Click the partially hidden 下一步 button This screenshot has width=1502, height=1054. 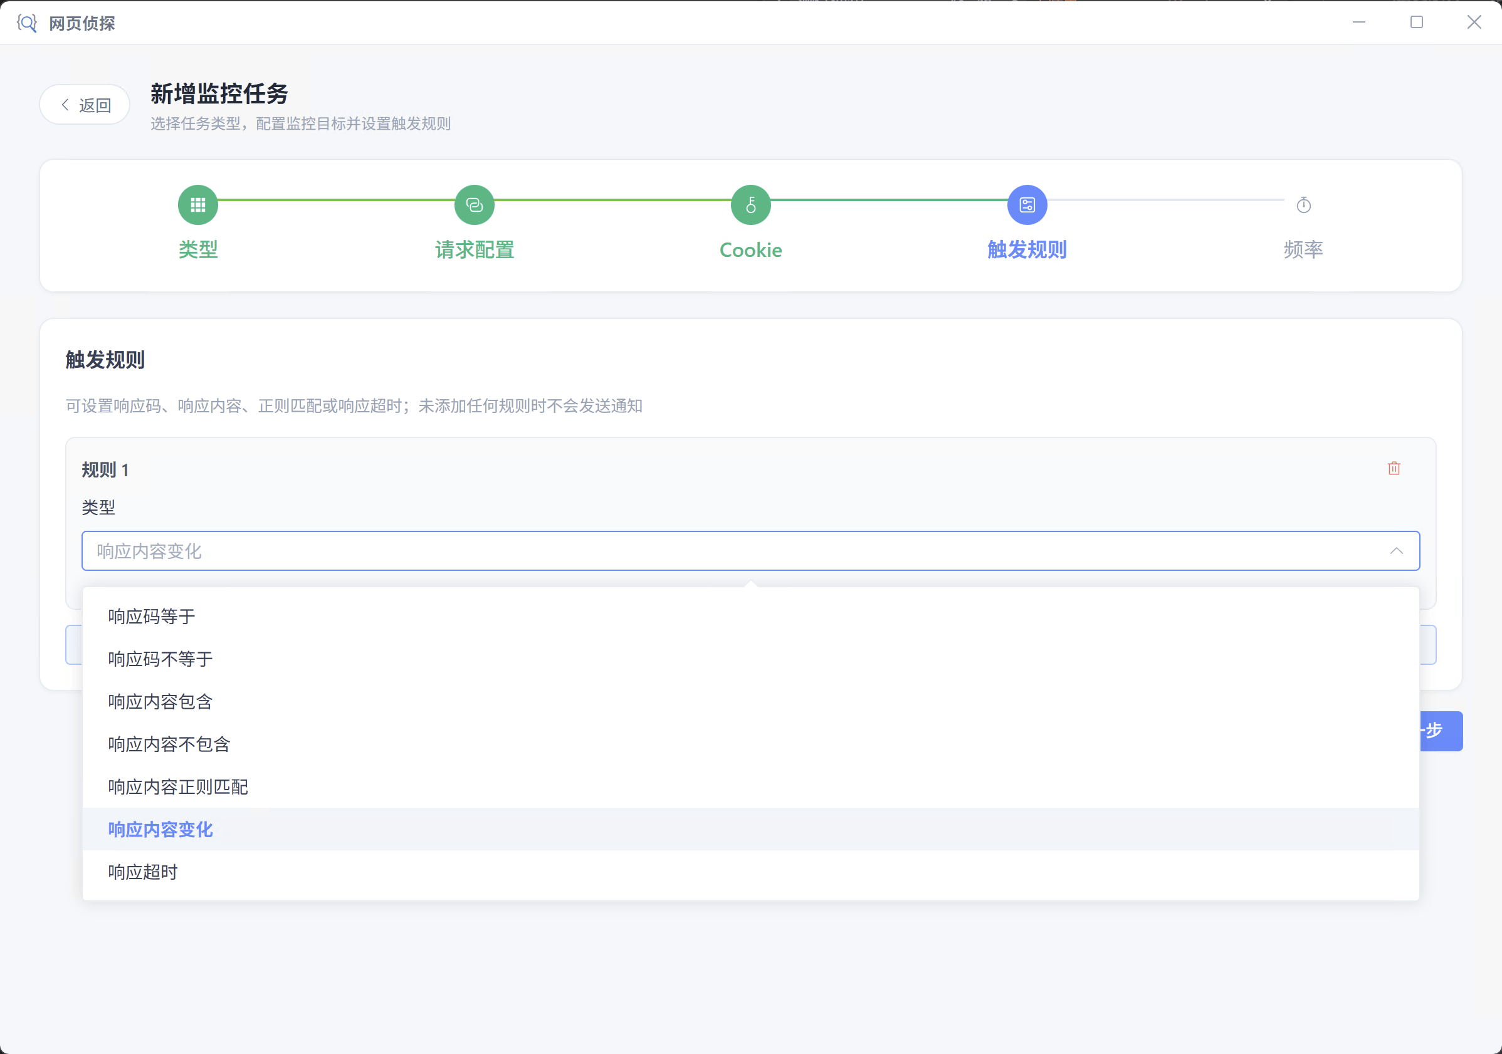point(1441,731)
